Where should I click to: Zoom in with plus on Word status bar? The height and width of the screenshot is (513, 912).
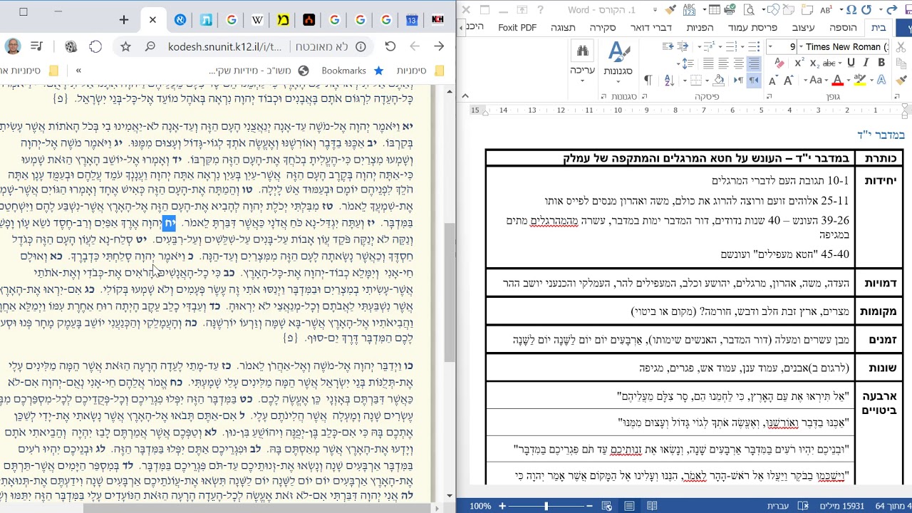[502, 506]
